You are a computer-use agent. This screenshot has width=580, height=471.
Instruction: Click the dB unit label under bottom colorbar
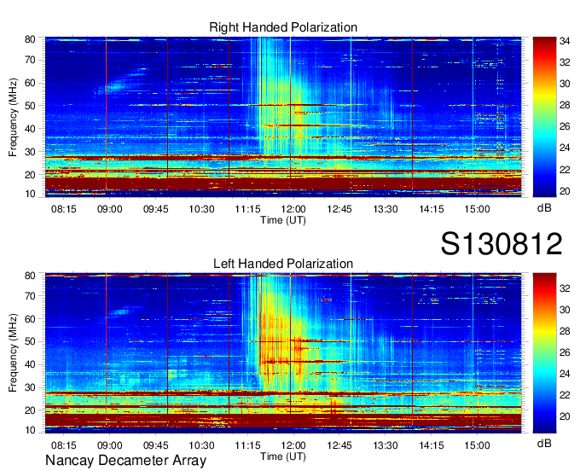point(544,444)
